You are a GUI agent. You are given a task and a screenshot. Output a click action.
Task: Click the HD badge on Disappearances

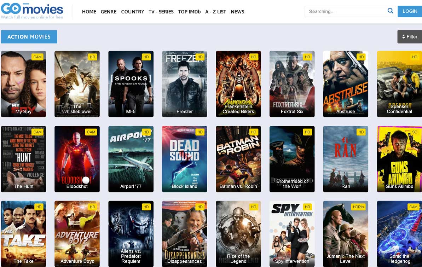click(x=200, y=207)
